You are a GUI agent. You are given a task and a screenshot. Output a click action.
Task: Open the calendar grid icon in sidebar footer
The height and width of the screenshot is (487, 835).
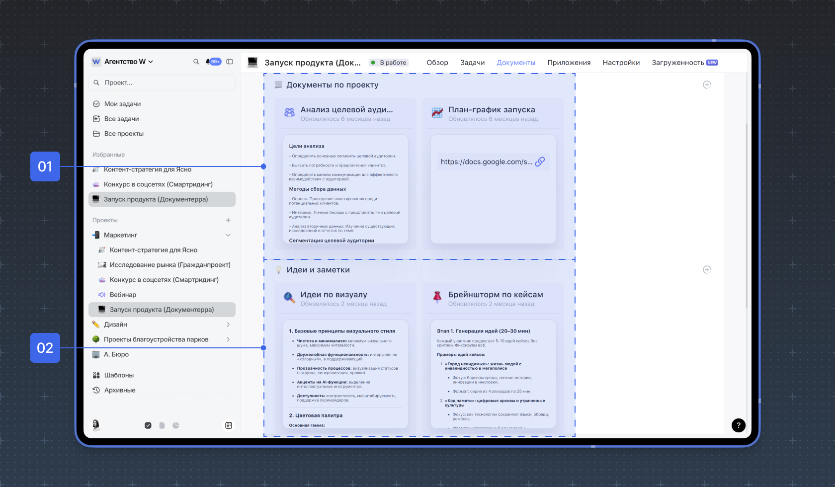click(229, 425)
